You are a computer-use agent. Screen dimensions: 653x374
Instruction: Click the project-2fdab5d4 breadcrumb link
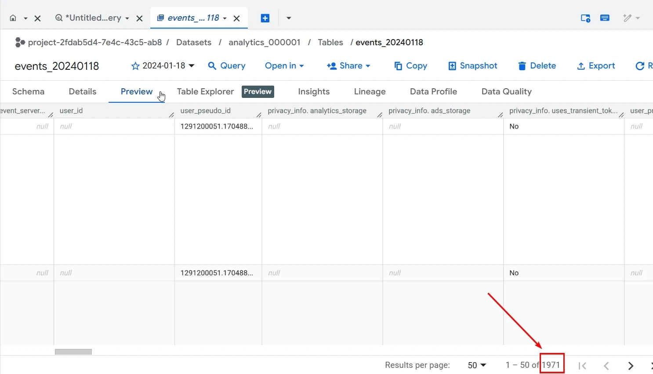click(x=95, y=42)
